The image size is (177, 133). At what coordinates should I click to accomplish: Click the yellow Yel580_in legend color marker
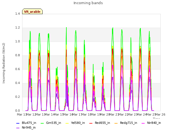tap(67, 123)
